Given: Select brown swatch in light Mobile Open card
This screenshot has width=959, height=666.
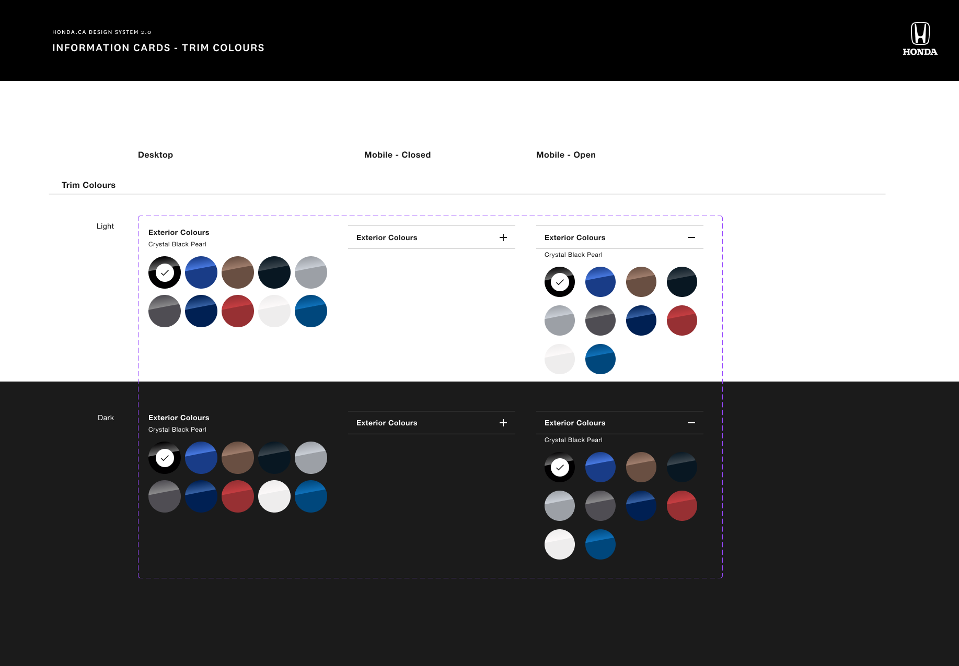Looking at the screenshot, I should 641,282.
